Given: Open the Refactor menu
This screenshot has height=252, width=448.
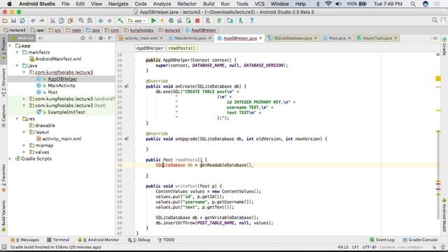Looking at the screenshot, I should coord(187,4).
